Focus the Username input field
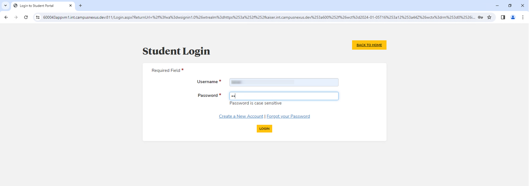Screen dimensions: 529x186 pos(284,82)
